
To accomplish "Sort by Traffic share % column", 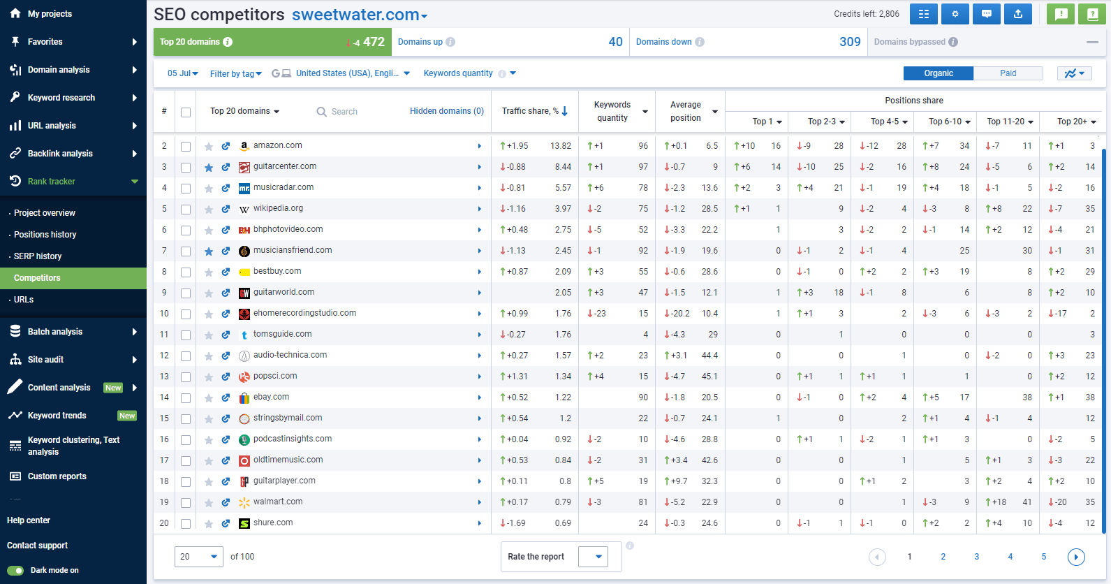I will click(x=535, y=111).
